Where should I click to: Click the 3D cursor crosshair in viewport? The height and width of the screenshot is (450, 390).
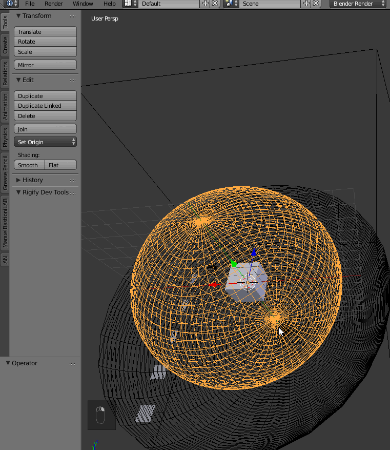(248, 283)
